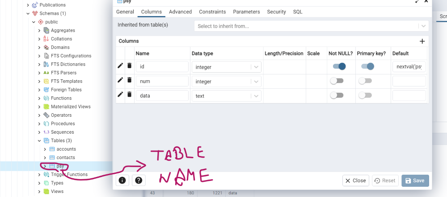447x197 pixels.
Task: Click the name field containing num
Action: [162, 81]
